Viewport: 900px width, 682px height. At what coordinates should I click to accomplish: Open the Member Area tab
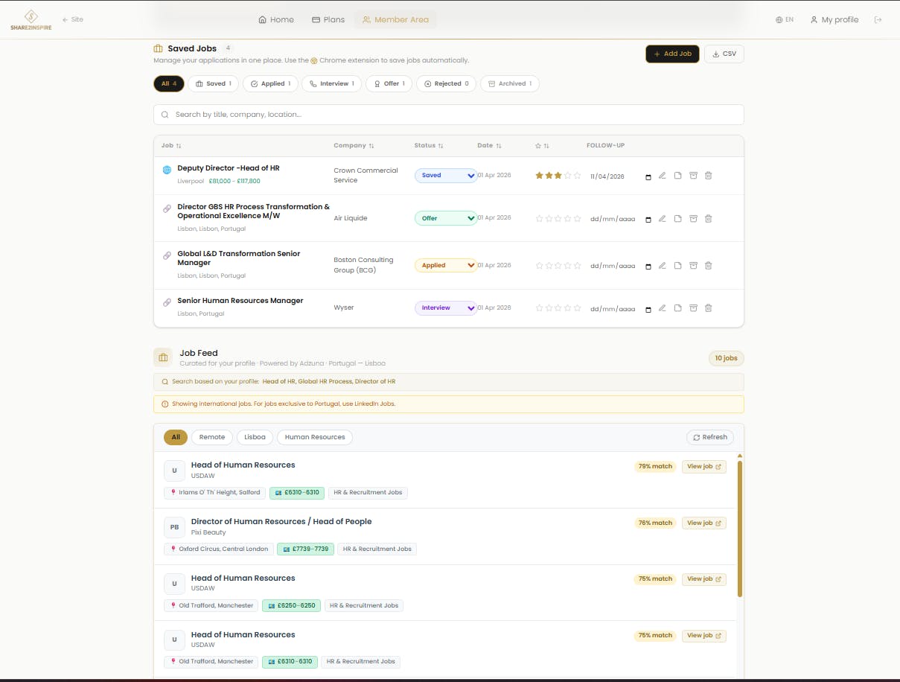[x=395, y=20]
